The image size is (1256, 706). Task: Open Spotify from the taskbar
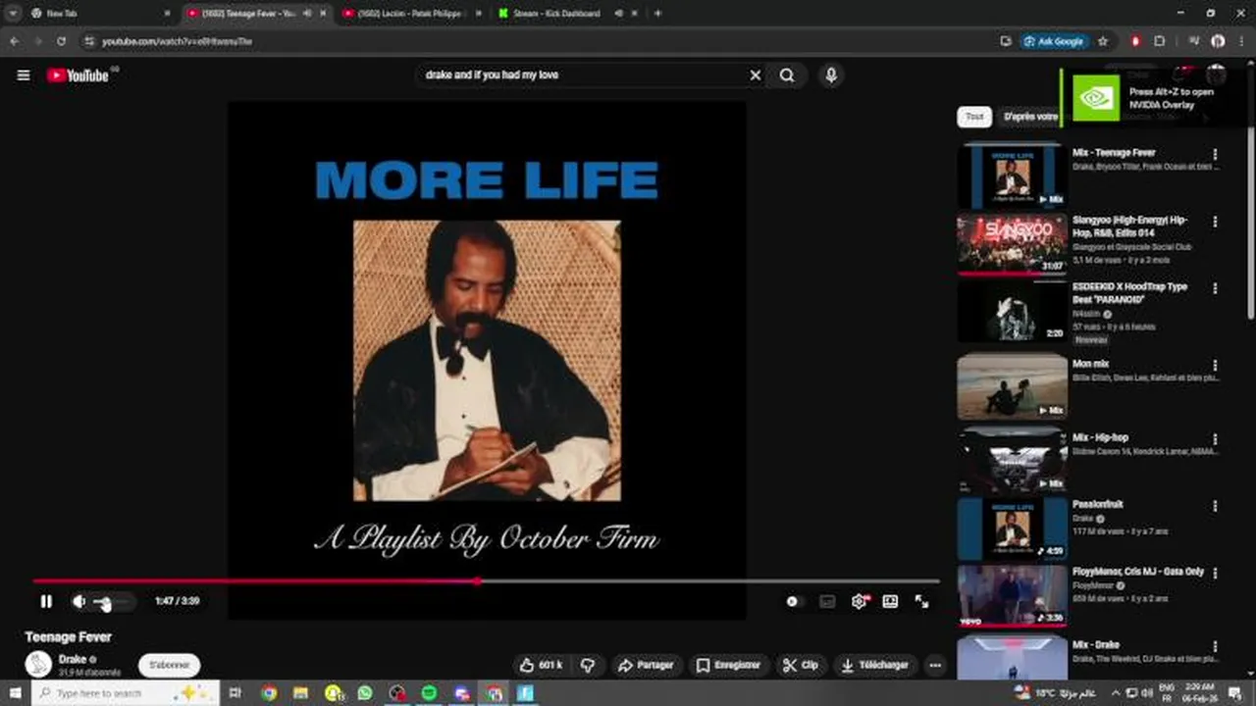point(429,693)
